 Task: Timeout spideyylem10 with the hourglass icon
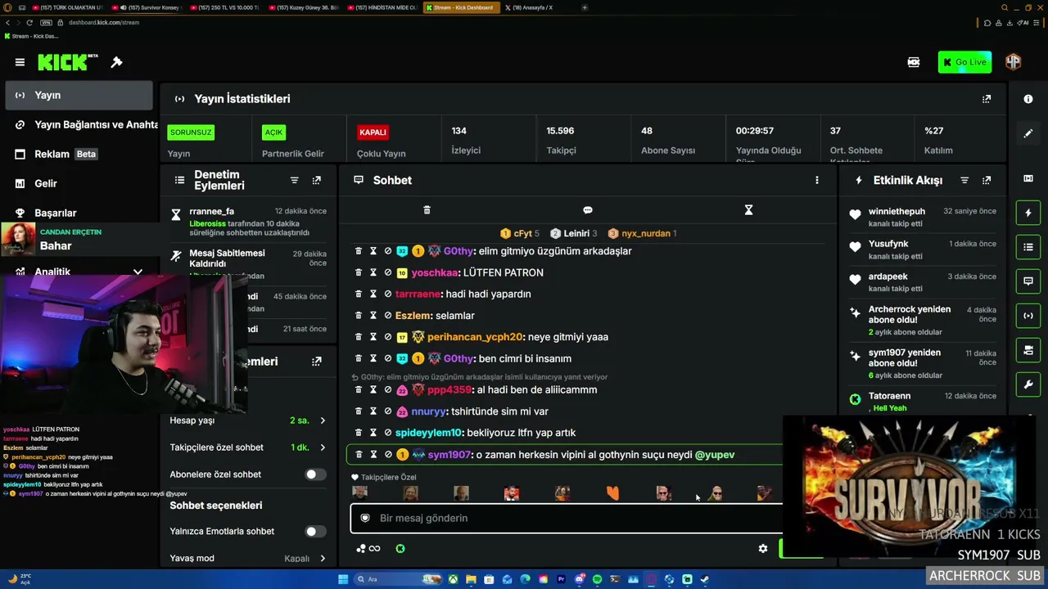[x=373, y=433]
